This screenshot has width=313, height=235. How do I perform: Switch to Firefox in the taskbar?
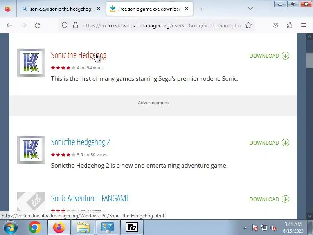(59, 227)
